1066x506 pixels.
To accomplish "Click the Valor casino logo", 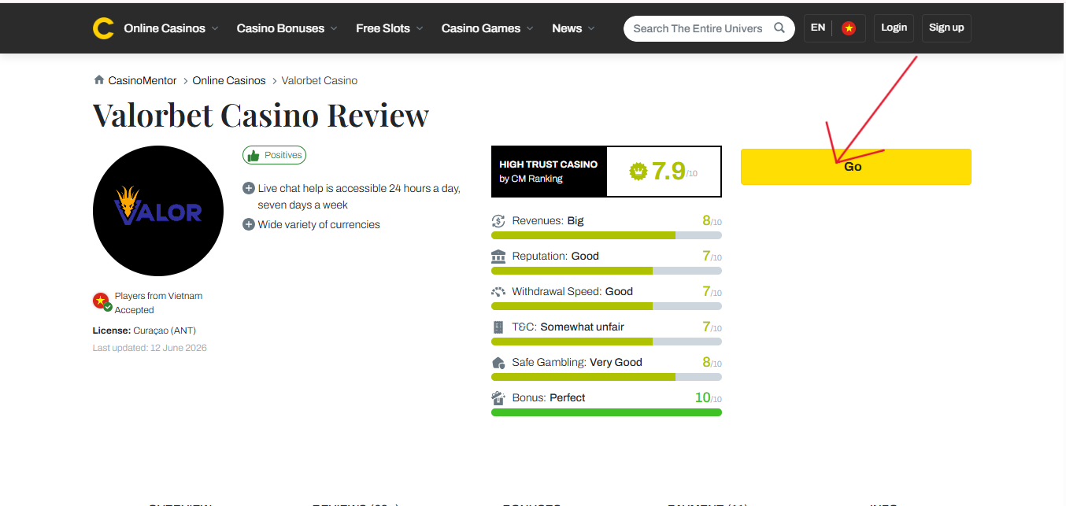I will (x=158, y=211).
